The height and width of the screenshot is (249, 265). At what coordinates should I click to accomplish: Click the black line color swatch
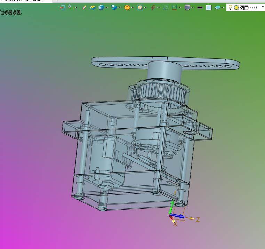click(200, 7)
